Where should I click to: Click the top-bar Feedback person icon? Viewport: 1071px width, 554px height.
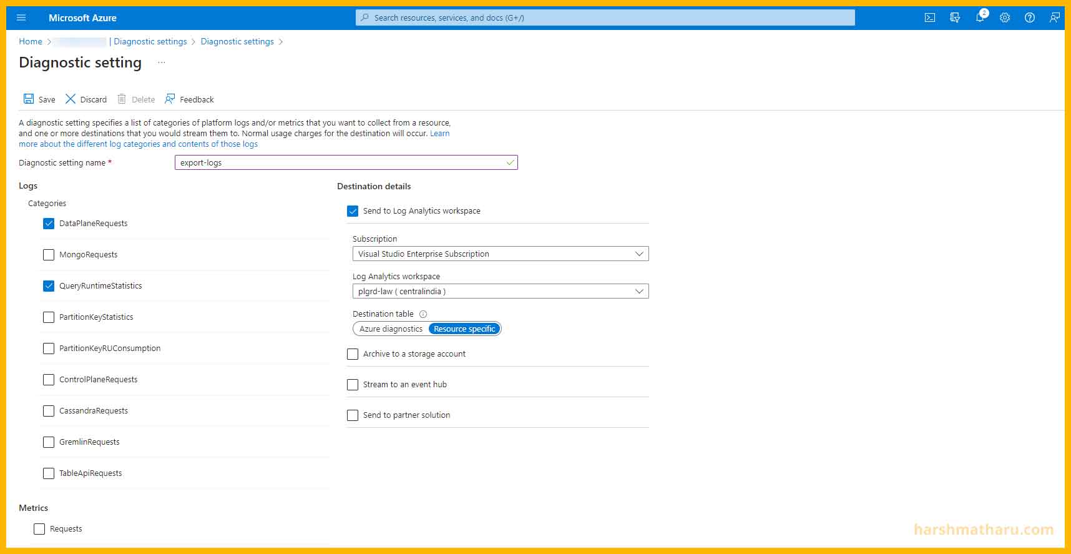coord(1055,18)
